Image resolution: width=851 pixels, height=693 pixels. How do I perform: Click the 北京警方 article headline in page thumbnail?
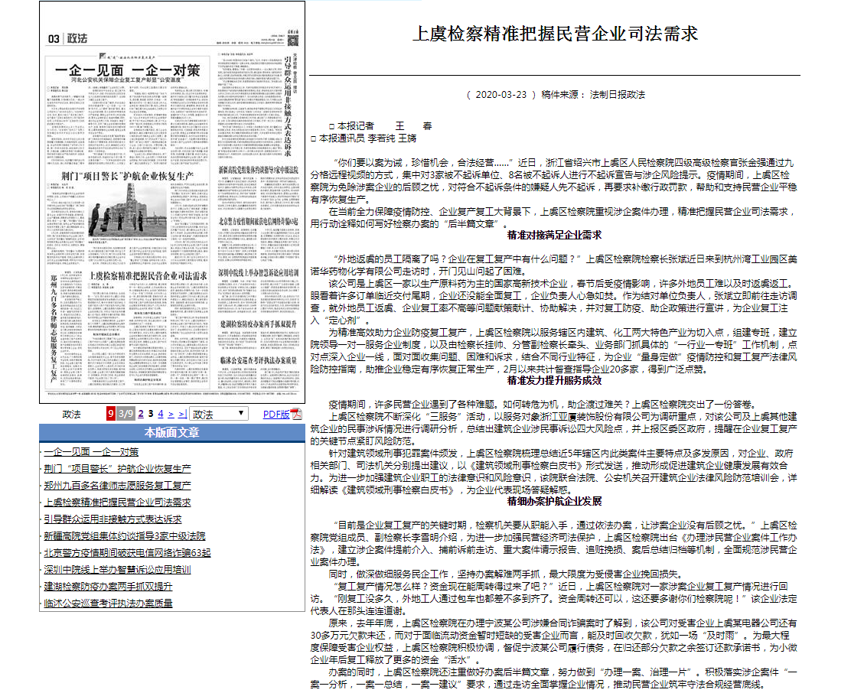pos(259,221)
